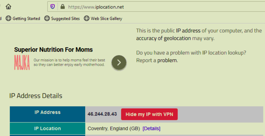Click the Home button icon
This screenshot has height=136, width=265.
coord(8,6)
